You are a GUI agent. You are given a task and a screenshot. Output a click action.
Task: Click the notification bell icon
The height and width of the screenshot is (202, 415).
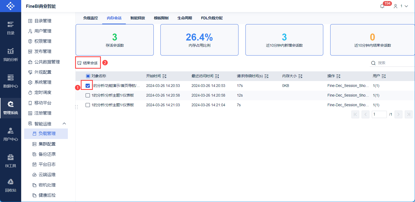[x=382, y=6]
